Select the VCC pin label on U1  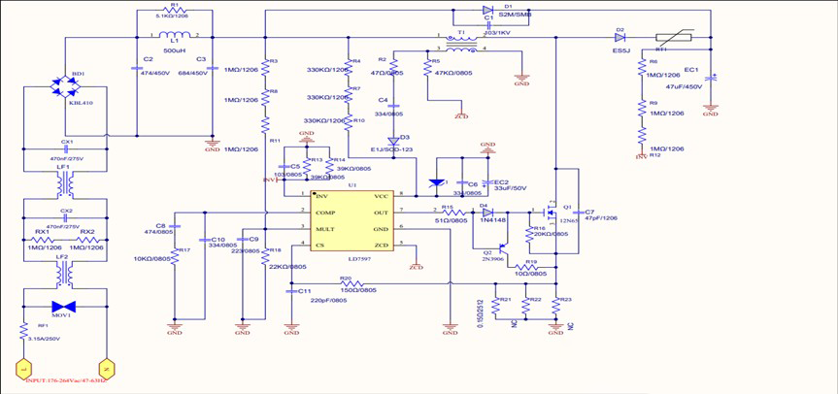[x=383, y=196]
